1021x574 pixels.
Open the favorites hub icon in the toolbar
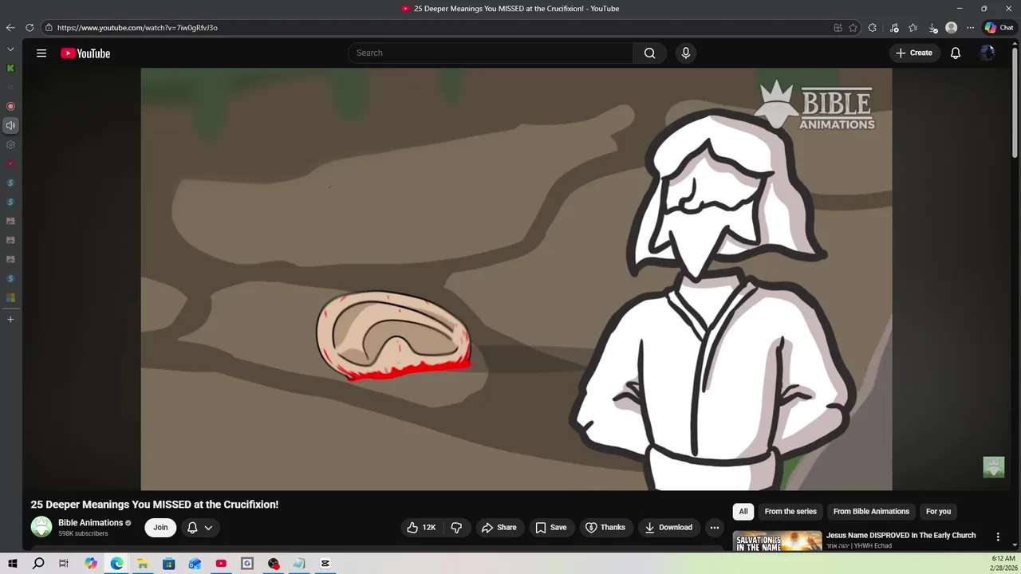(x=913, y=28)
